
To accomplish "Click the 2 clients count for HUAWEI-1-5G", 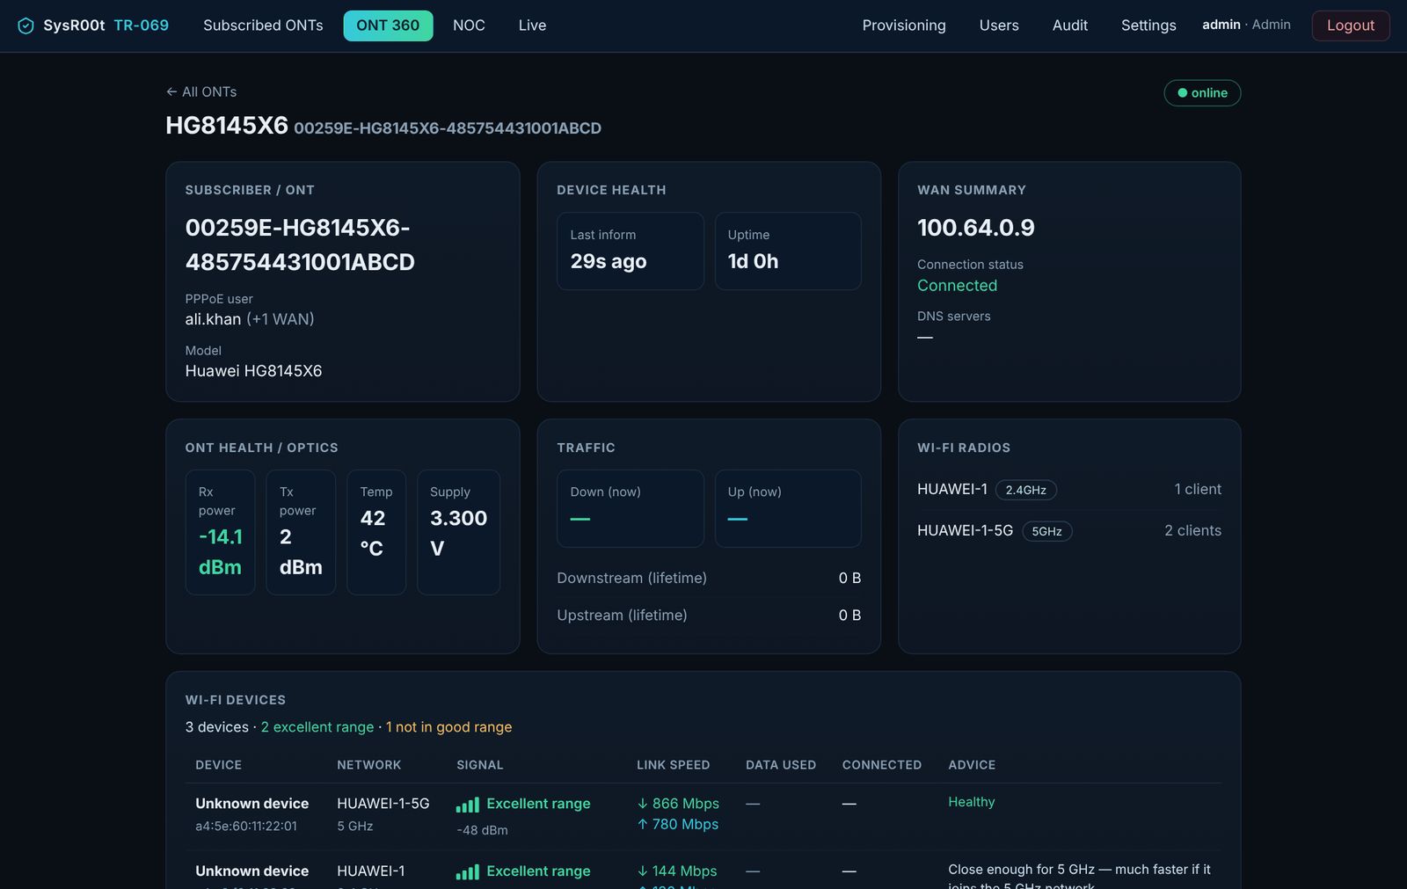I will click(x=1192, y=530).
